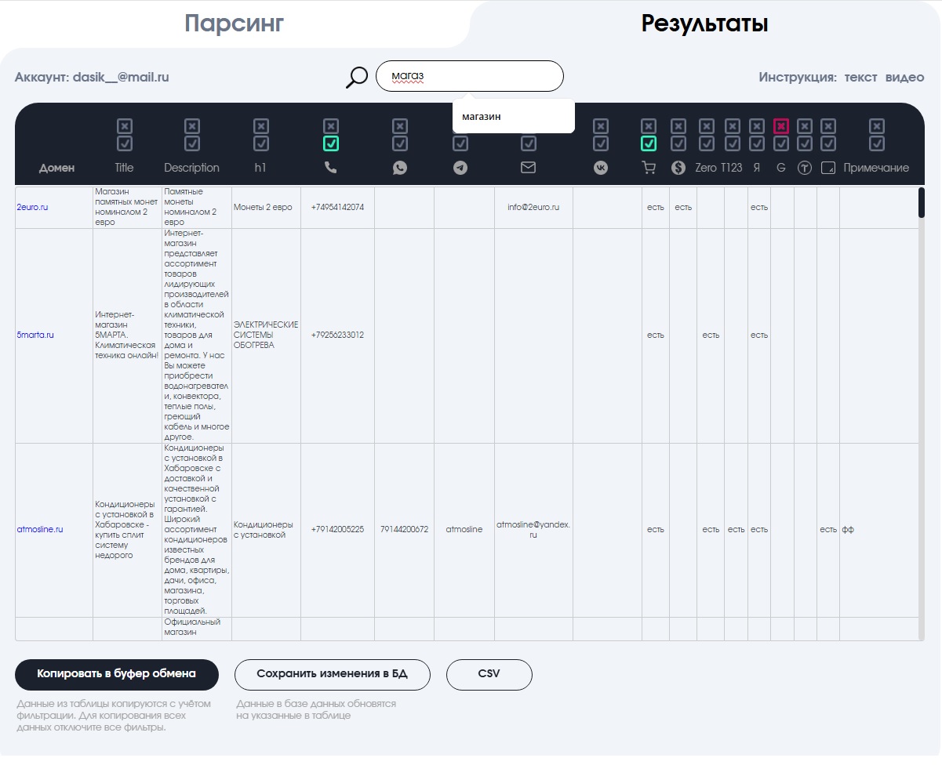Toggle checkmark filter above Description column

click(x=192, y=143)
